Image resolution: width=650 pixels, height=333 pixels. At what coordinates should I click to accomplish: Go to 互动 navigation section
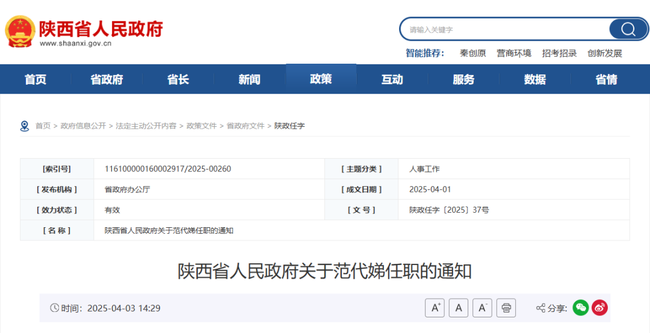click(x=392, y=79)
